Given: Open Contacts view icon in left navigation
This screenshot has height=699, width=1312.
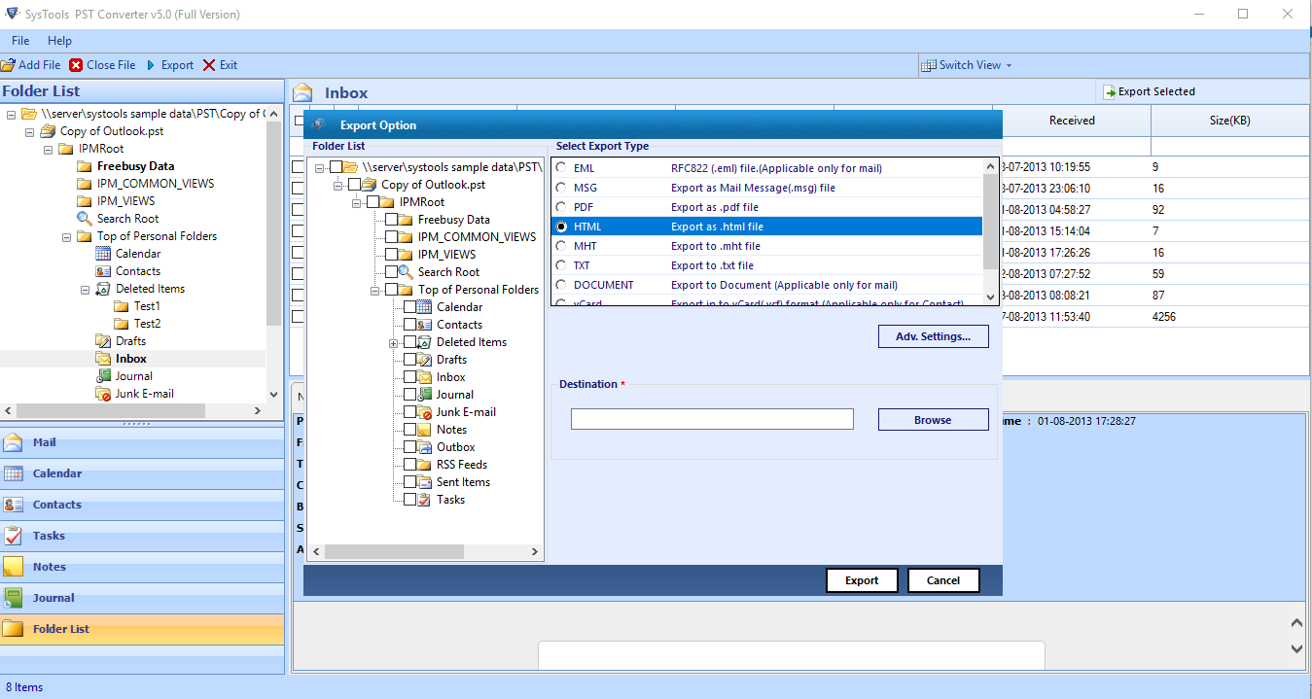Looking at the screenshot, I should click(x=14, y=505).
